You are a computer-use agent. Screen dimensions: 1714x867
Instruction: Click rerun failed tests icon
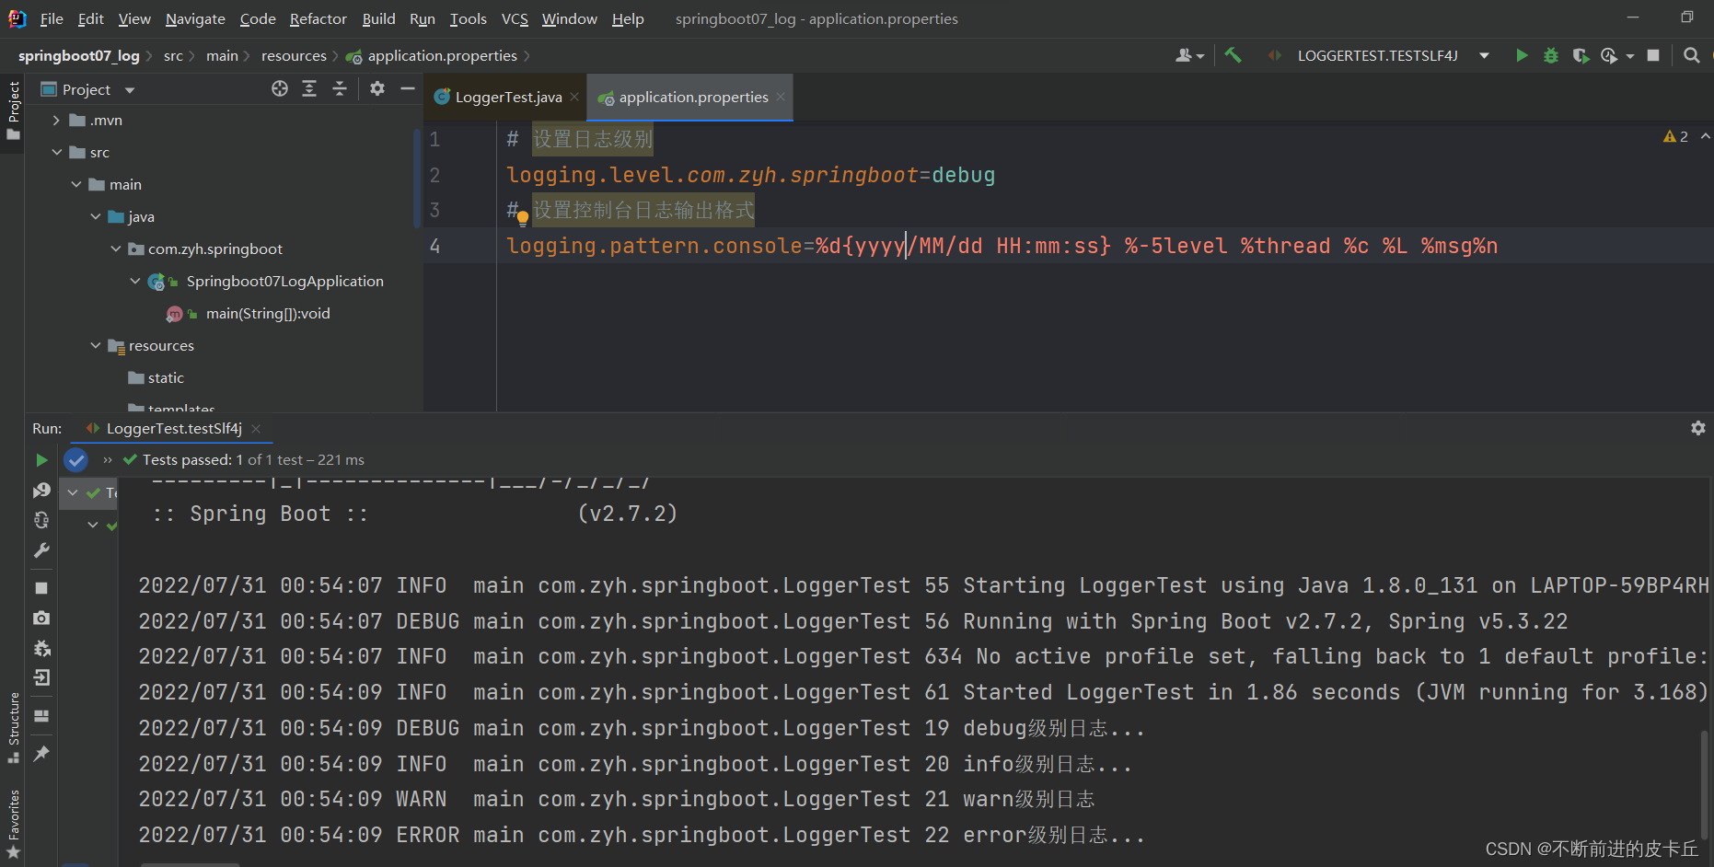pyautogui.click(x=41, y=491)
